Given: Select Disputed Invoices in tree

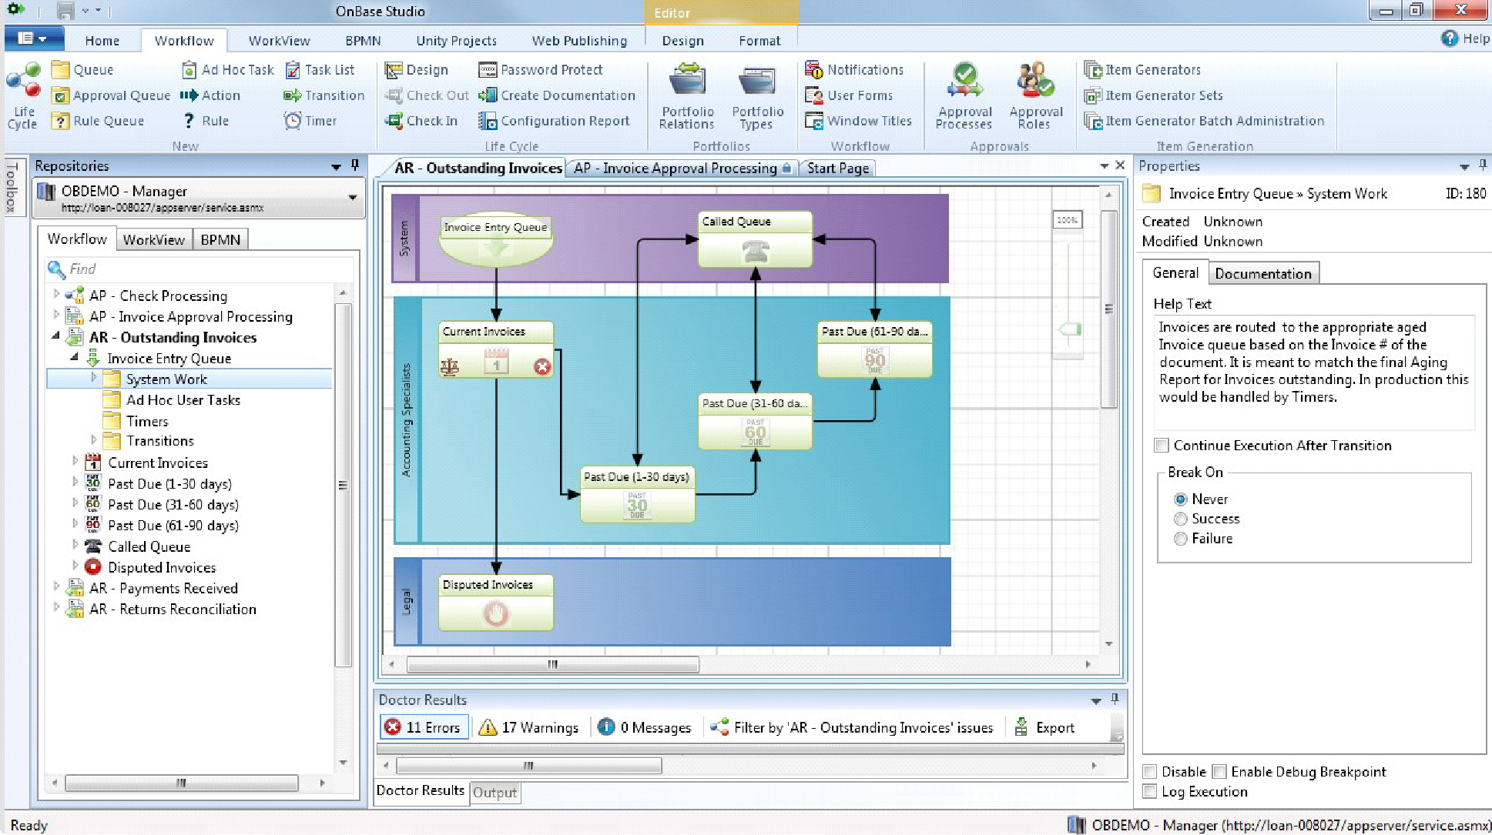Looking at the screenshot, I should click(162, 567).
